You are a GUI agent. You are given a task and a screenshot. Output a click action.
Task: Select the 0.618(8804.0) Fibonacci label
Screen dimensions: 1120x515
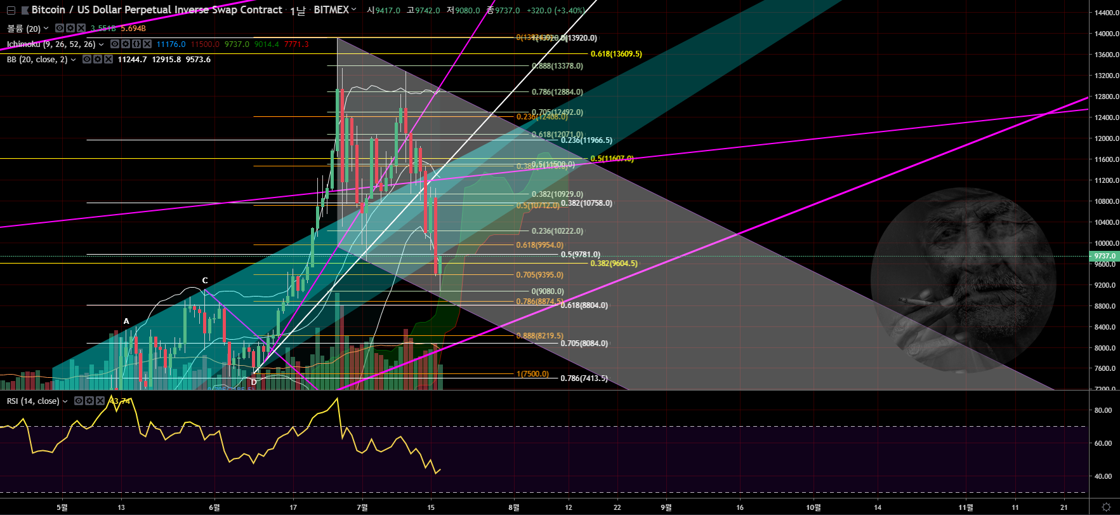[x=584, y=305]
